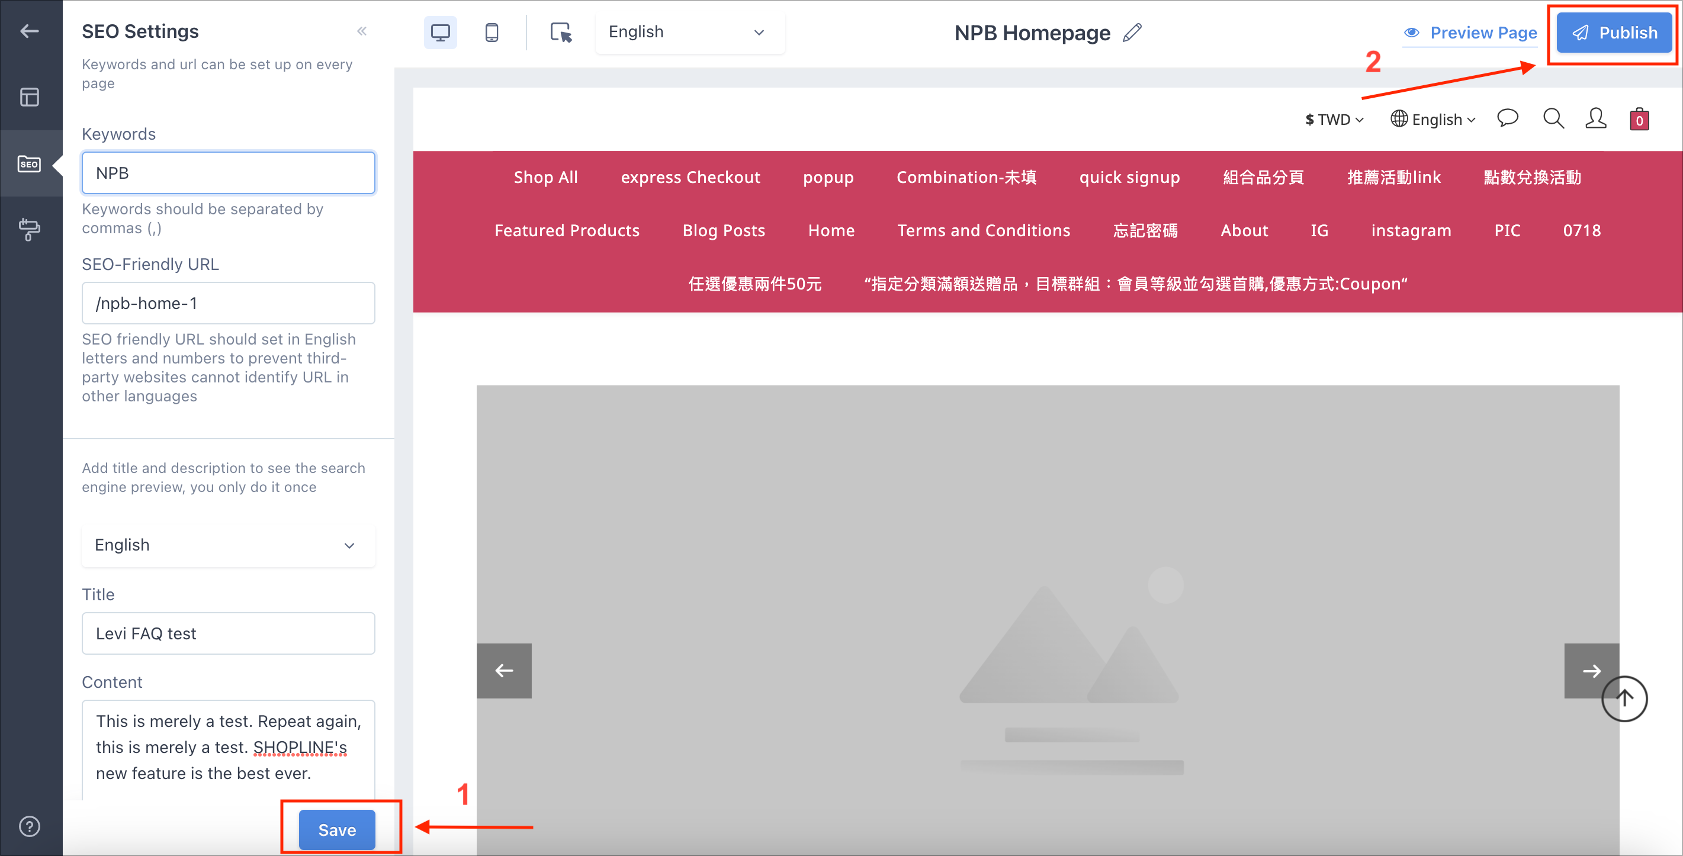The image size is (1683, 856).
Task: Open the express Checkout menu item
Action: [690, 177]
